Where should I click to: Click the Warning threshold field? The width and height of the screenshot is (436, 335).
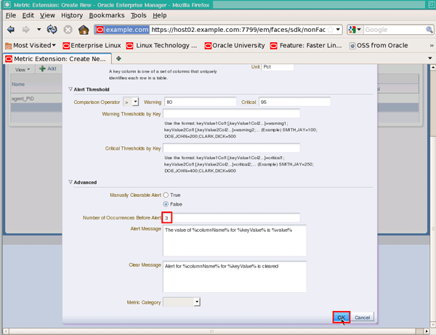coord(201,102)
